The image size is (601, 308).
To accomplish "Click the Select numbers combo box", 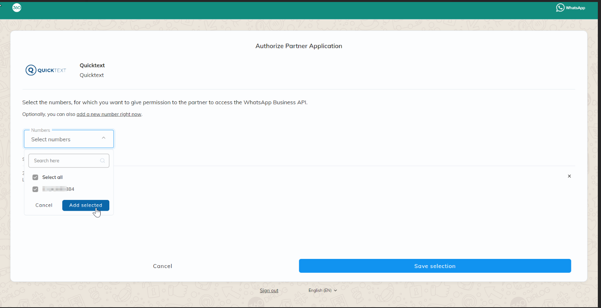I will tap(63, 139).
